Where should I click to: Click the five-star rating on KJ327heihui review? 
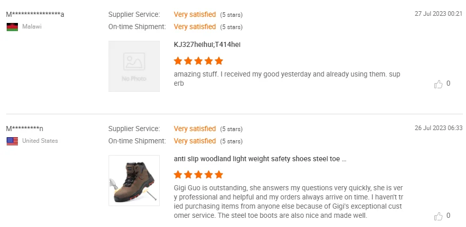tap(198, 61)
